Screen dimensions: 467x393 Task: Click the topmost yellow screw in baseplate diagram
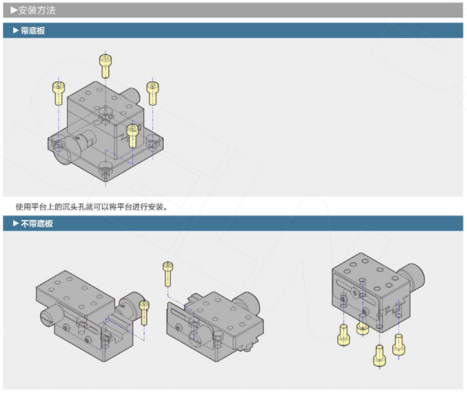pyautogui.click(x=105, y=65)
